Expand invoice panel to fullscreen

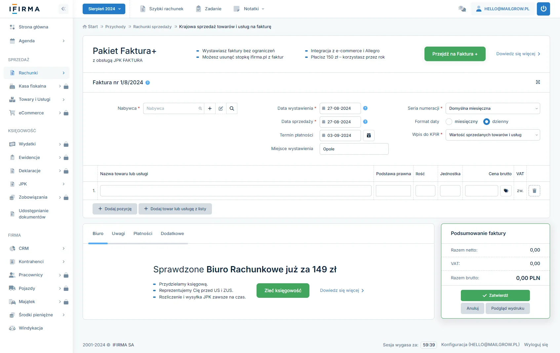538,82
